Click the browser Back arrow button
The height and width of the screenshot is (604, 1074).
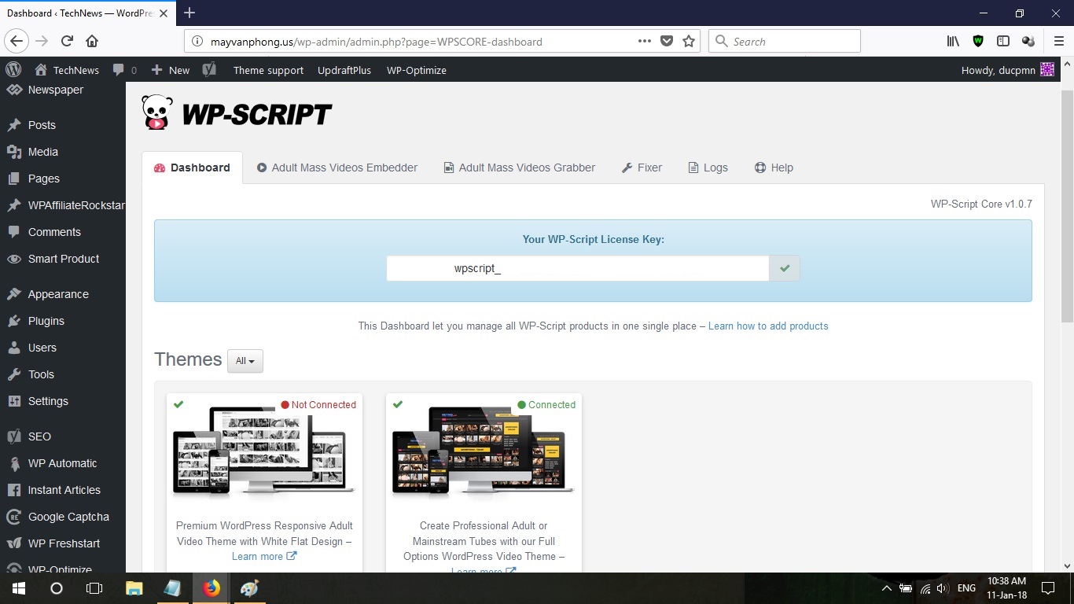[17, 42]
